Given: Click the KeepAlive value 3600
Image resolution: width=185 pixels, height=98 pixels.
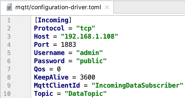Looking at the screenshot, I should tap(88, 77).
